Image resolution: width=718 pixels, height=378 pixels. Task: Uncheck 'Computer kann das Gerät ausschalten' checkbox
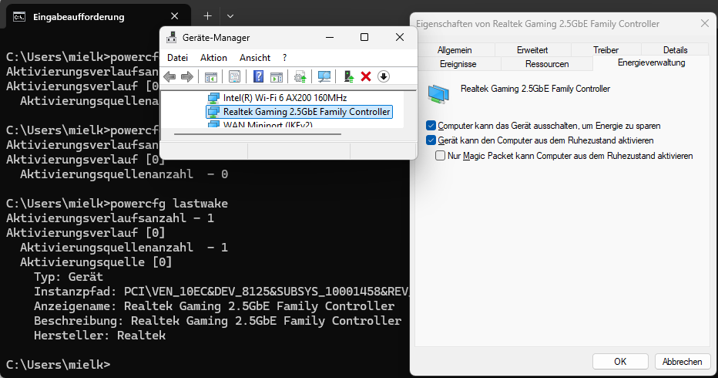431,126
